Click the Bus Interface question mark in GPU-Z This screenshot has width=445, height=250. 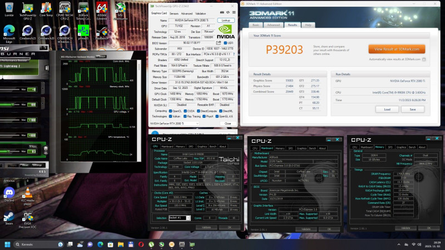234,54
